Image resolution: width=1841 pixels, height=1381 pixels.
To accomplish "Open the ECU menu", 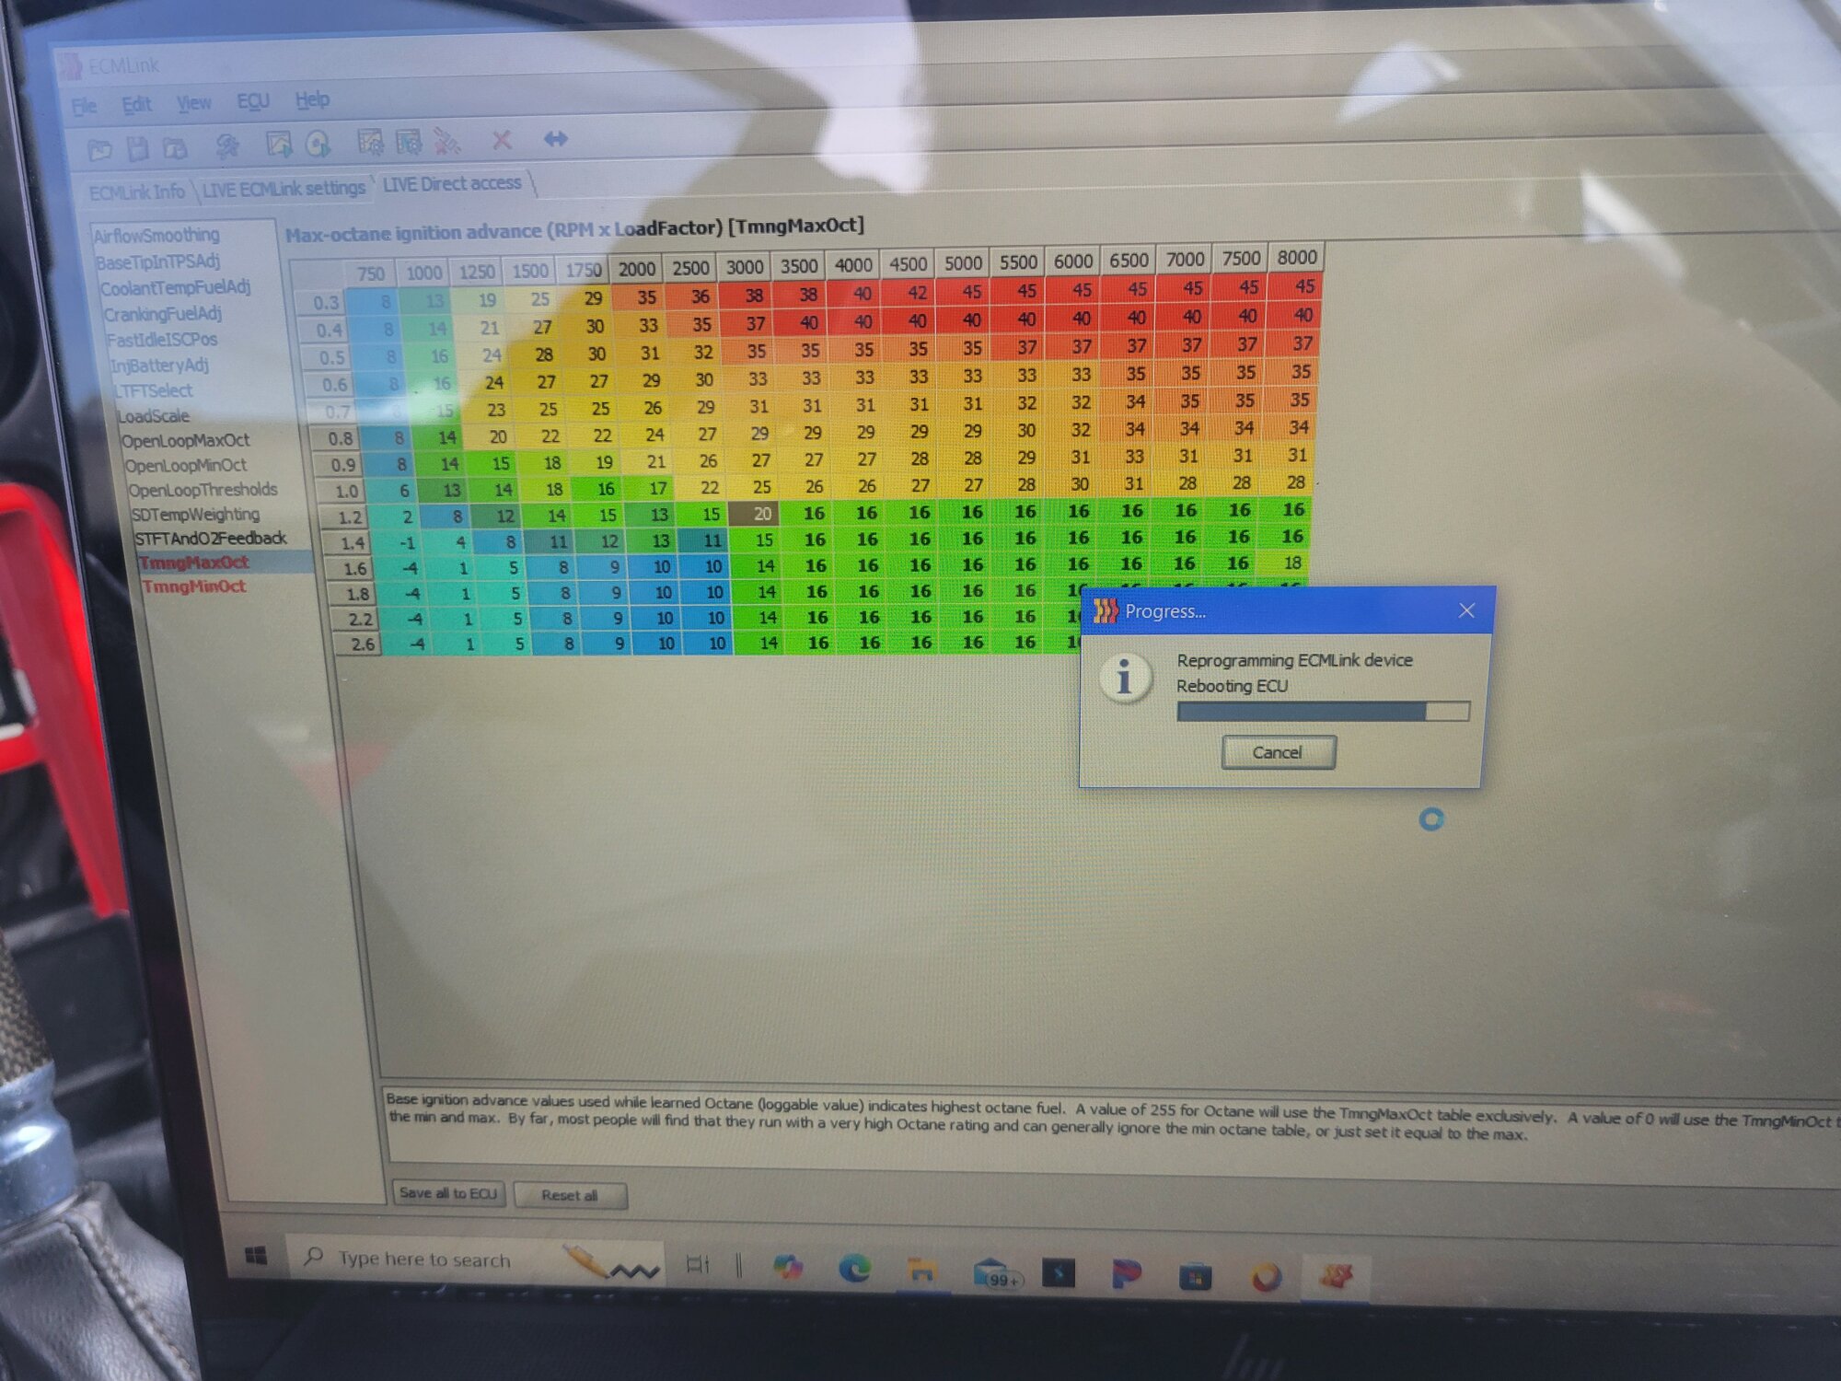I will pos(253,101).
